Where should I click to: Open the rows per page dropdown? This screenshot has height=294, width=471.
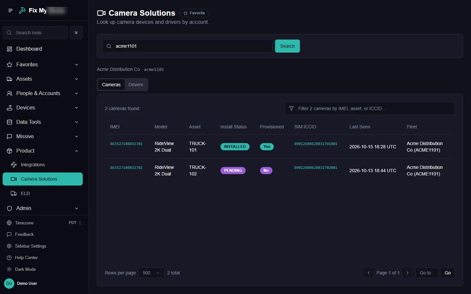point(151,273)
